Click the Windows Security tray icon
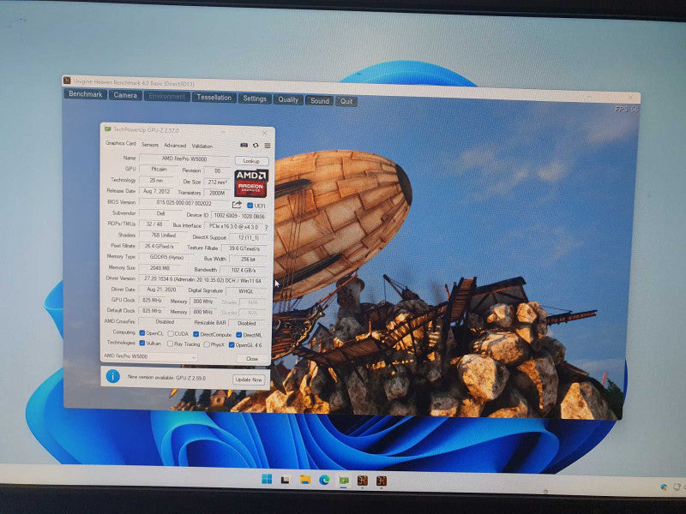The width and height of the screenshot is (686, 514). click(x=664, y=487)
